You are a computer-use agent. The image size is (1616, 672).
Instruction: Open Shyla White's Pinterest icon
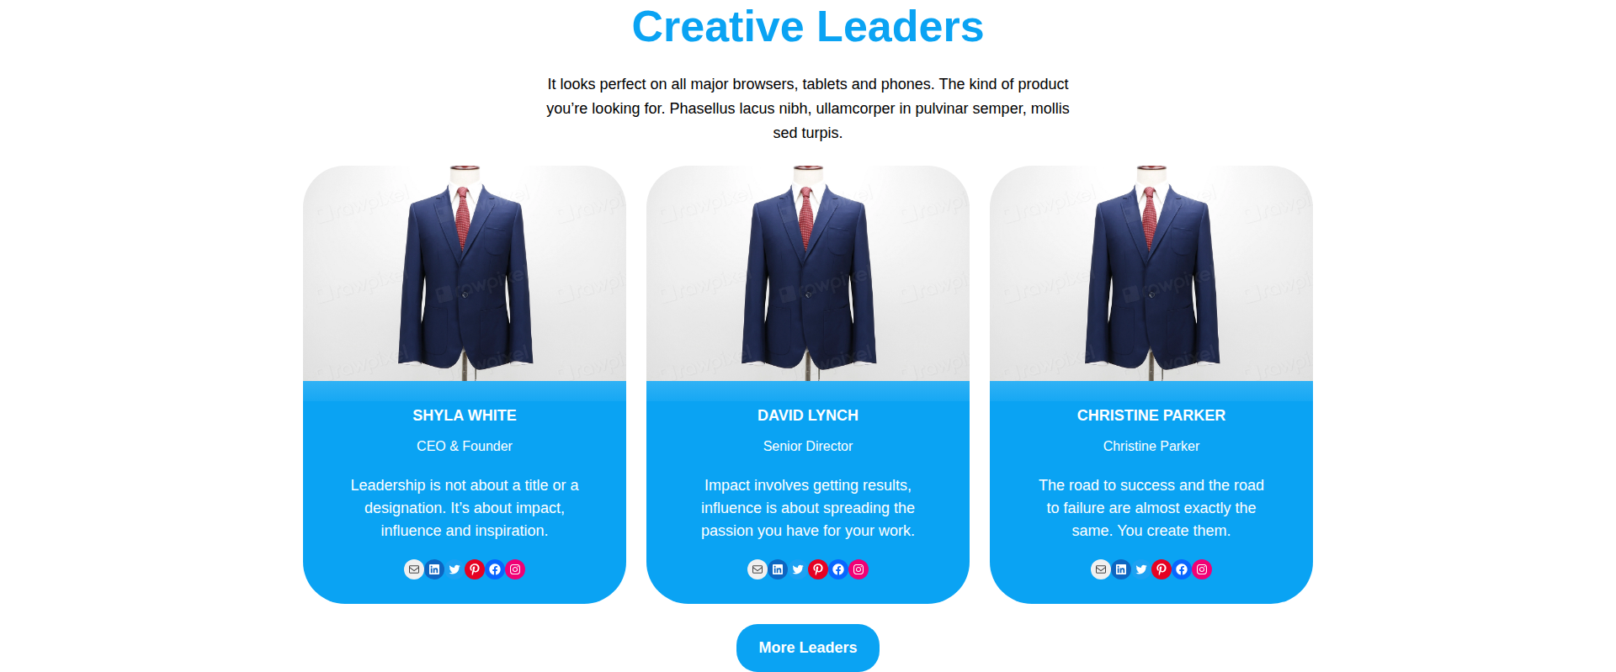pos(475,569)
